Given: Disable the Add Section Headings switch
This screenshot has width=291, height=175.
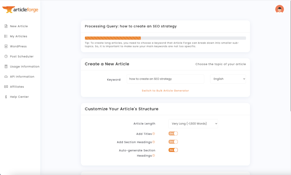Looking at the screenshot, I should click(173, 142).
